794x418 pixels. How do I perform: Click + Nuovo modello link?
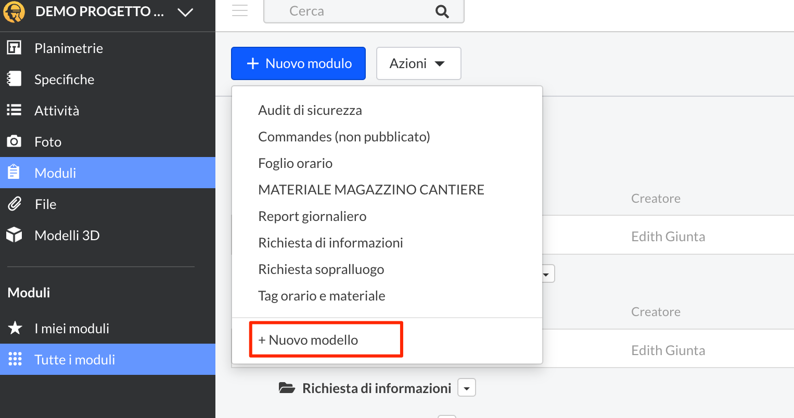(x=309, y=340)
